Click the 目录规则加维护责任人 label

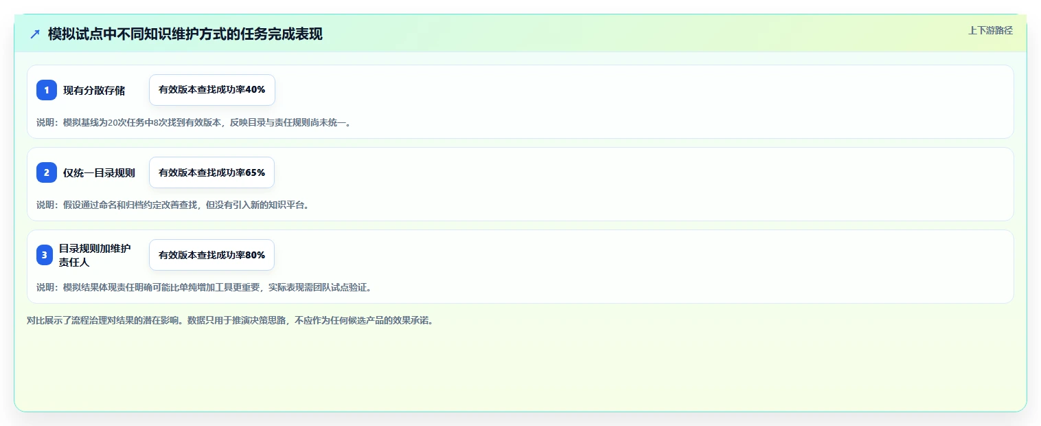point(95,255)
